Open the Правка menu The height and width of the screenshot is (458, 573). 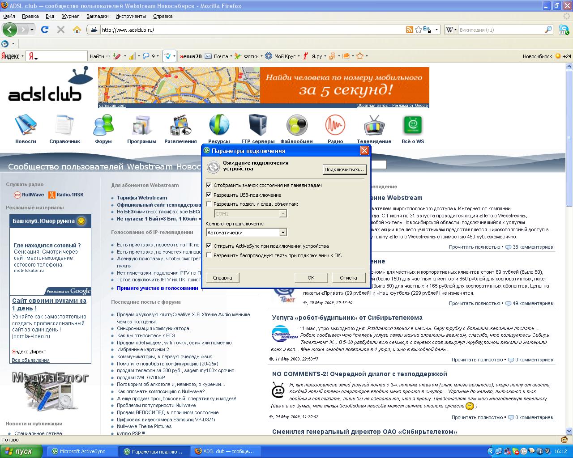[30, 16]
